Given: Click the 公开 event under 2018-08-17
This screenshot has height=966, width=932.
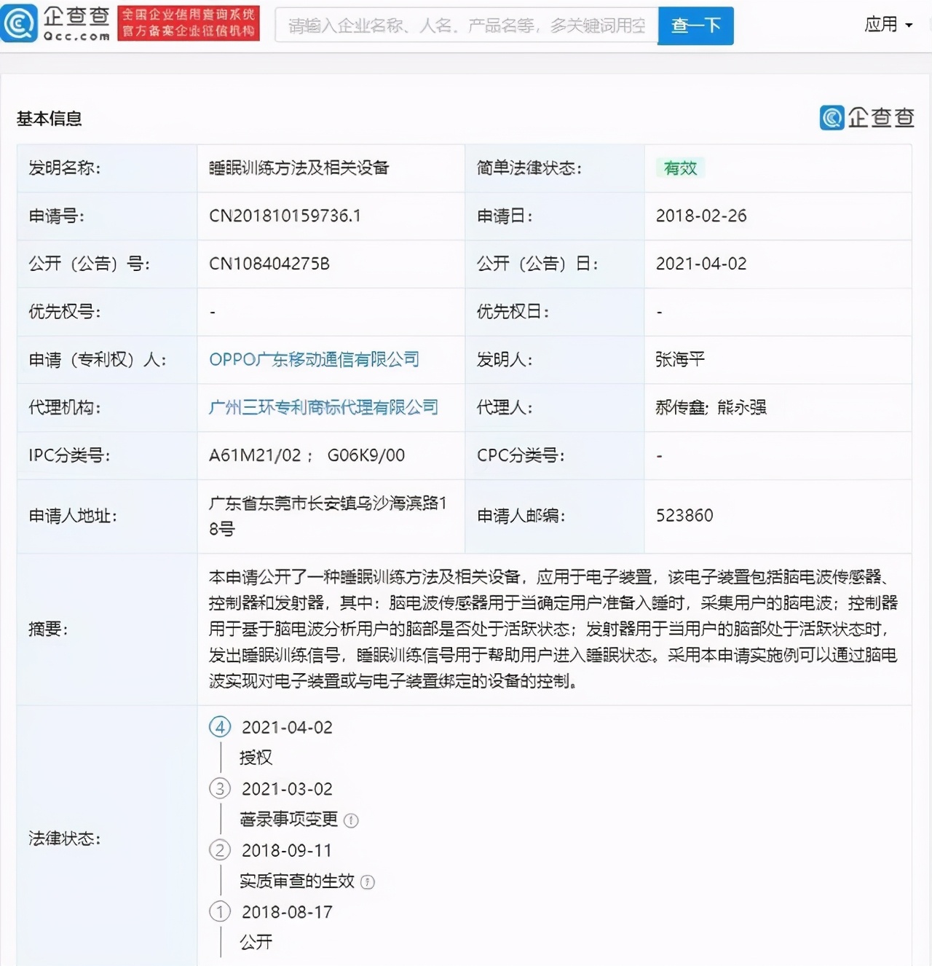Looking at the screenshot, I should 254,942.
